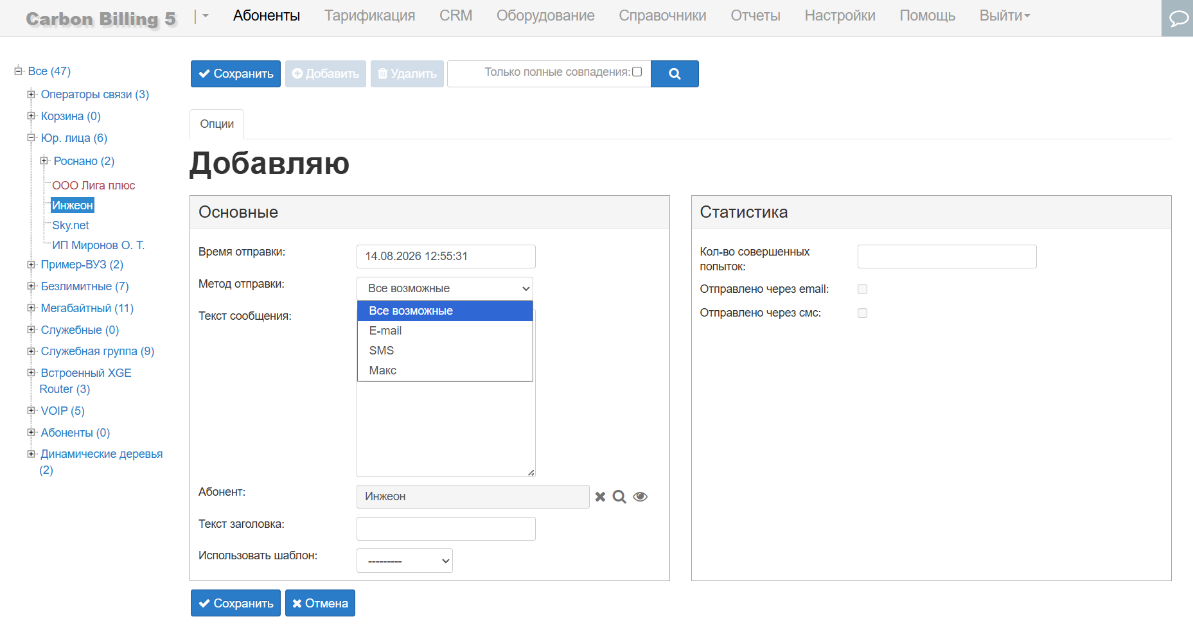Open CRM menu

pos(455,15)
